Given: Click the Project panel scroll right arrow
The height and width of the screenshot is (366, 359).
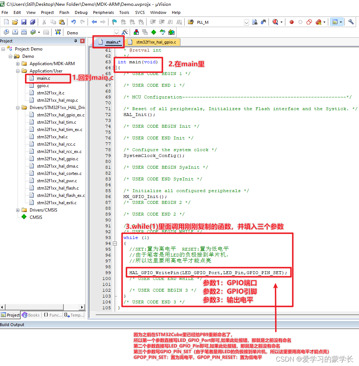Looking at the screenshot, I should [82, 307].
